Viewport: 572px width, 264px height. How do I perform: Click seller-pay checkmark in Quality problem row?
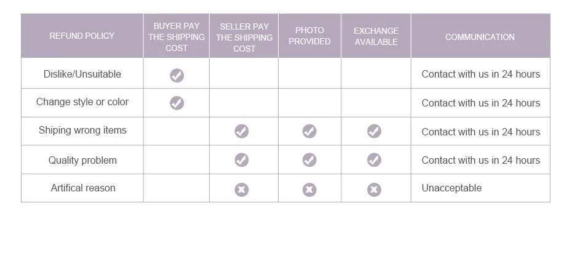[x=242, y=160]
